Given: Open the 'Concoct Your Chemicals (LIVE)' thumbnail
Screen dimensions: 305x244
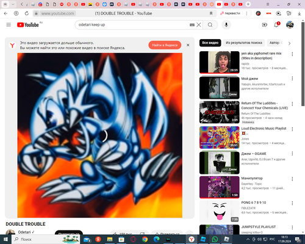Looking at the screenshot, I should [220, 112].
